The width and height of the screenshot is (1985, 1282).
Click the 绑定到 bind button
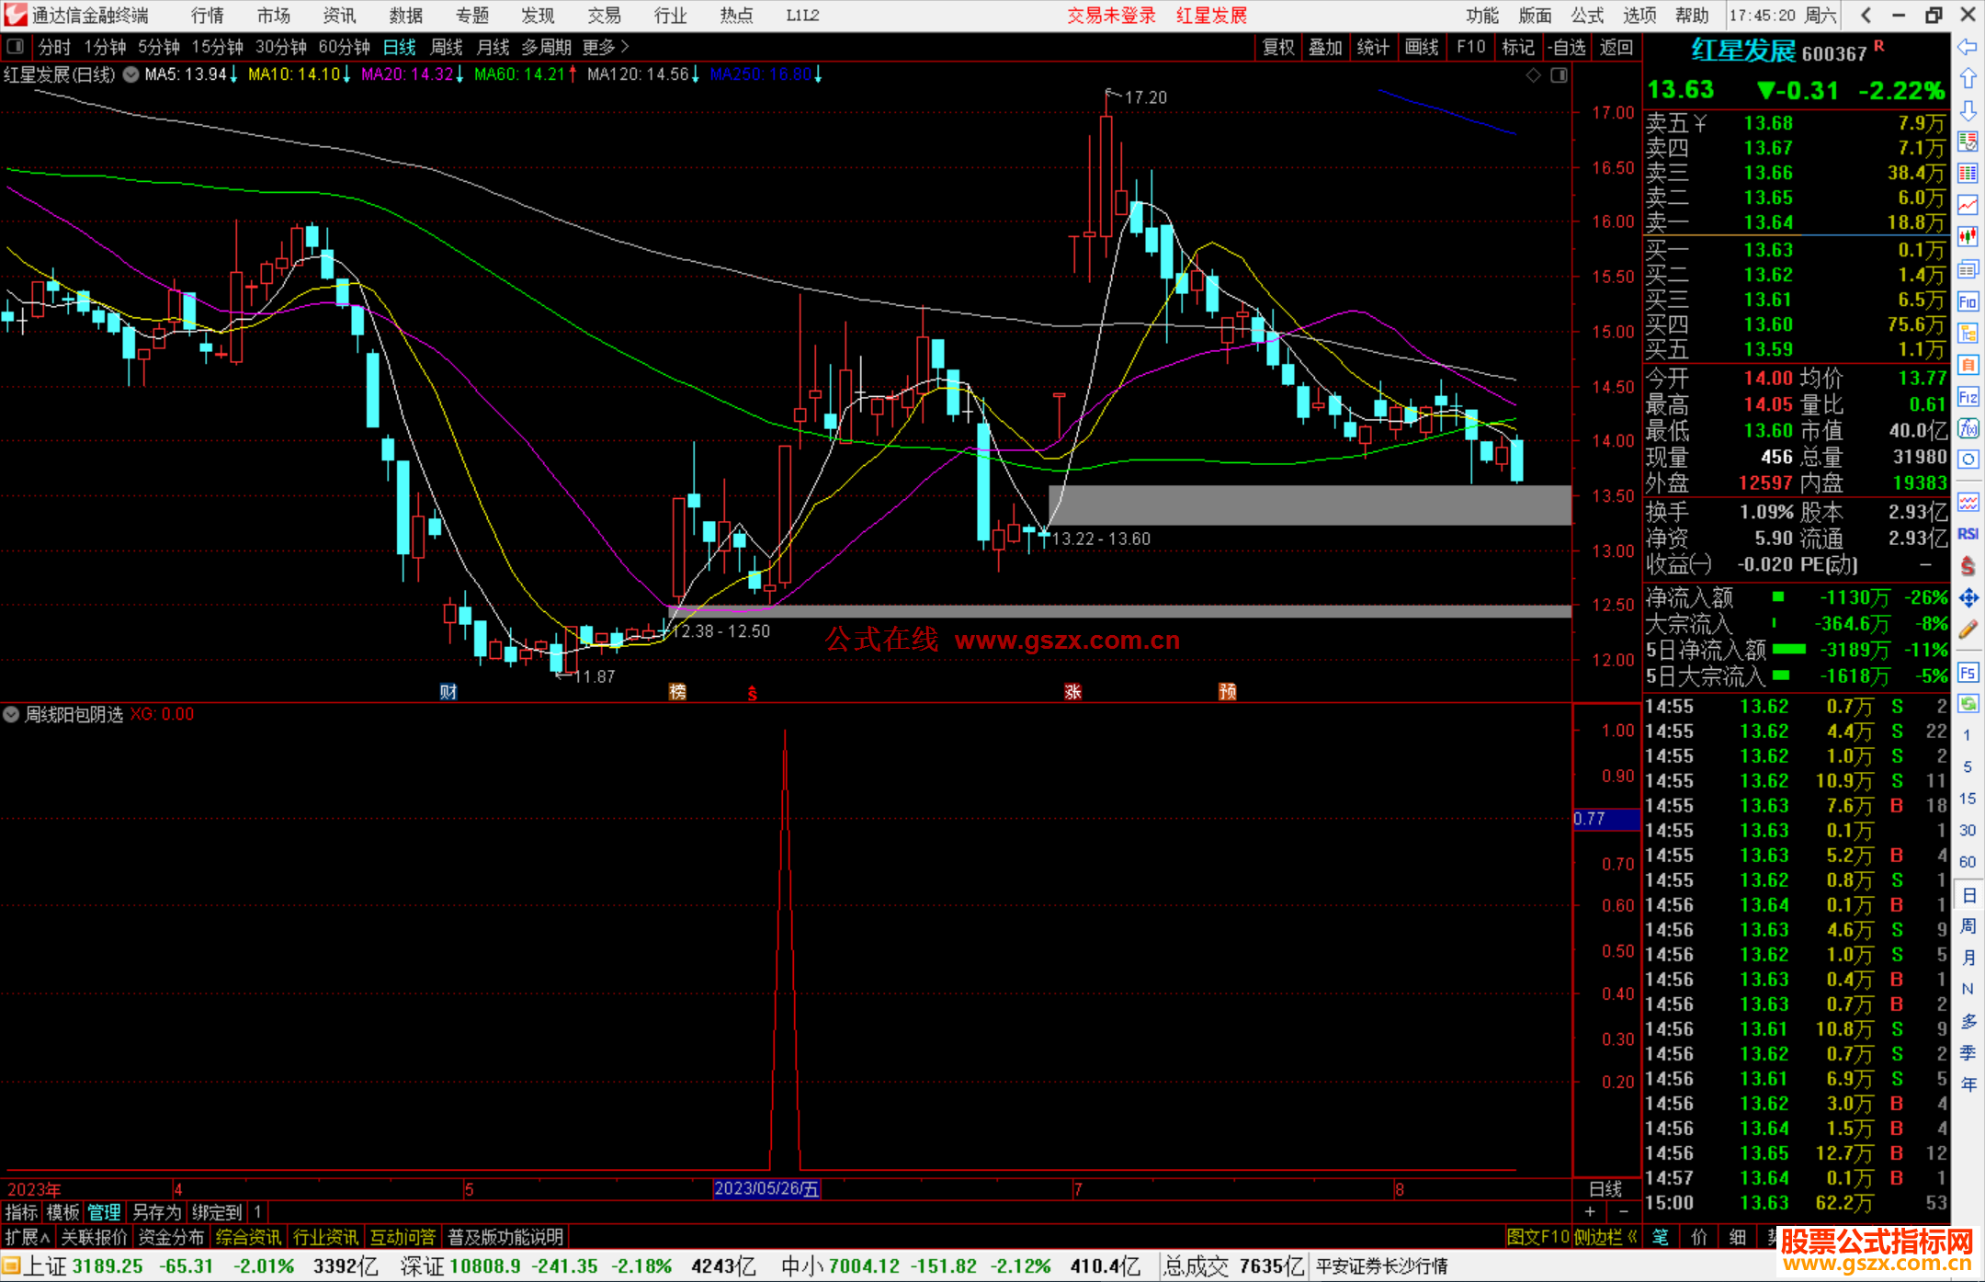[x=217, y=1212]
